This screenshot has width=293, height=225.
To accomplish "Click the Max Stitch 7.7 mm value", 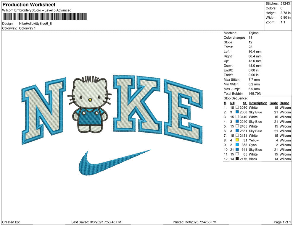I will tap(254, 80).
